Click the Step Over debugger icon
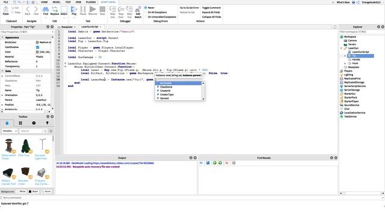385x216 pixels. click(x=121, y=10)
